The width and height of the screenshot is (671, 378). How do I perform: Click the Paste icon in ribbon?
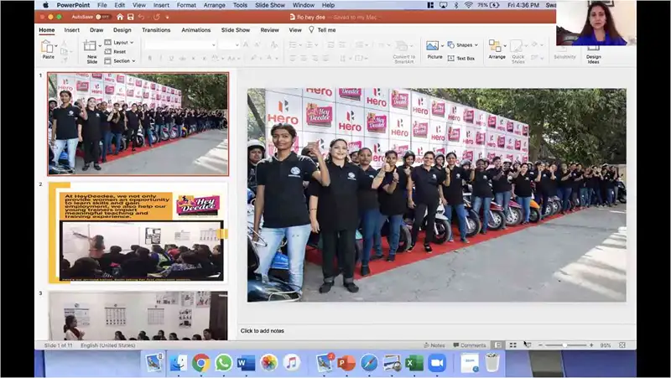coord(48,48)
